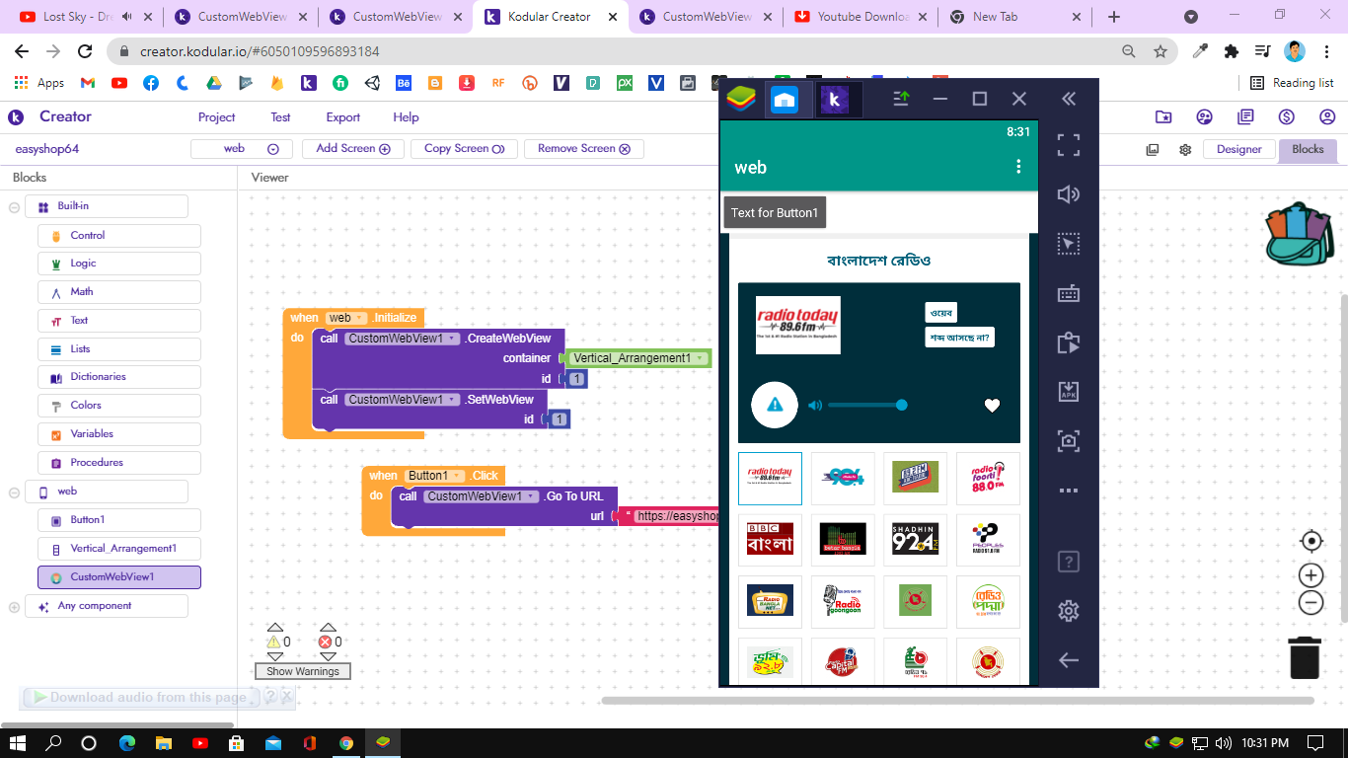The width and height of the screenshot is (1348, 758).
Task: Click the dollar monetization icon in Kodular
Action: (1286, 116)
